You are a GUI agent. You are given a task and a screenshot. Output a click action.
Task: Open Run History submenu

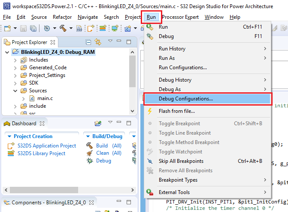[208, 49]
